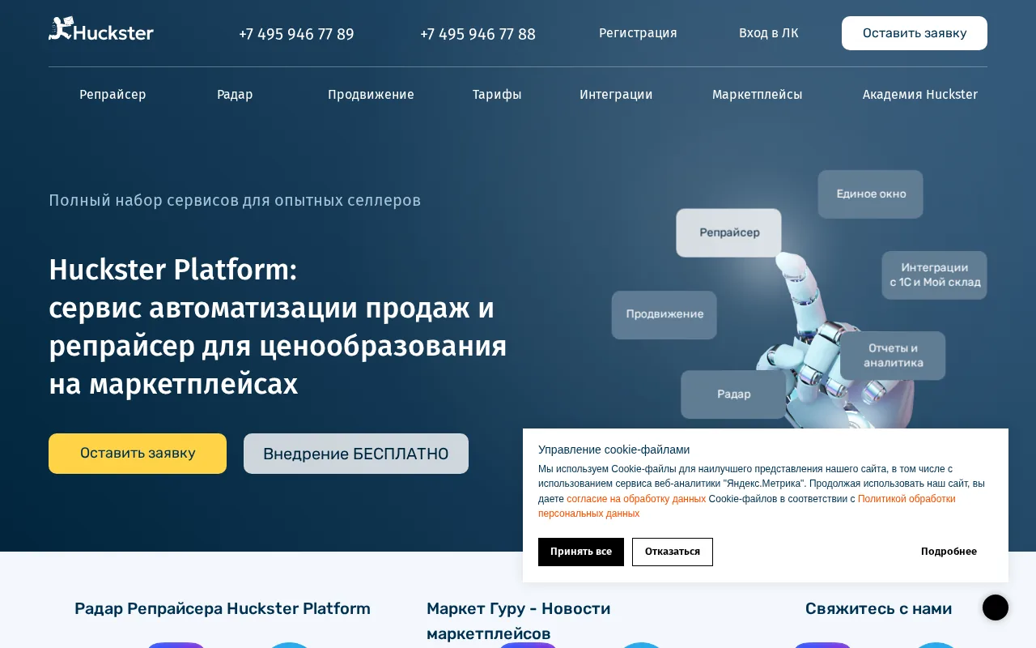
Task: Click heading Радар Репрайсера Huckster Platform
Action: (223, 608)
